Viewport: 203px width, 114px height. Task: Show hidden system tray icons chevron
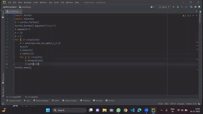(x=161, y=110)
